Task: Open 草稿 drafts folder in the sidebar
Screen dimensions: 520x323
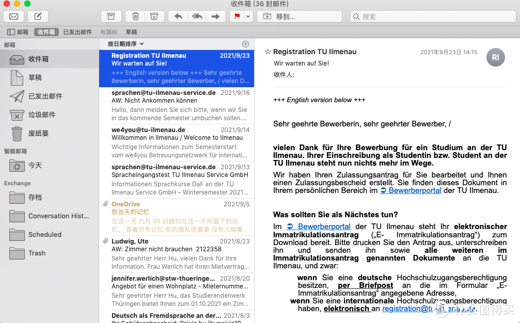Action: point(50,77)
